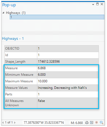The width and height of the screenshot is (107, 127).
Task: Click the '1 of 1' feature counter
Action: click(x=9, y=122)
